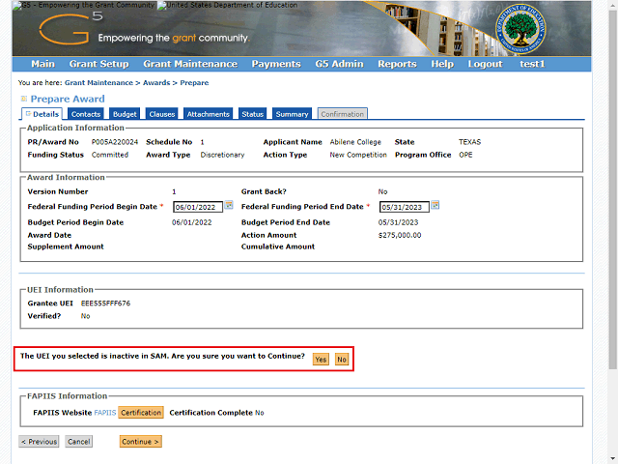
Task: Click the Certification button
Action: (141, 413)
